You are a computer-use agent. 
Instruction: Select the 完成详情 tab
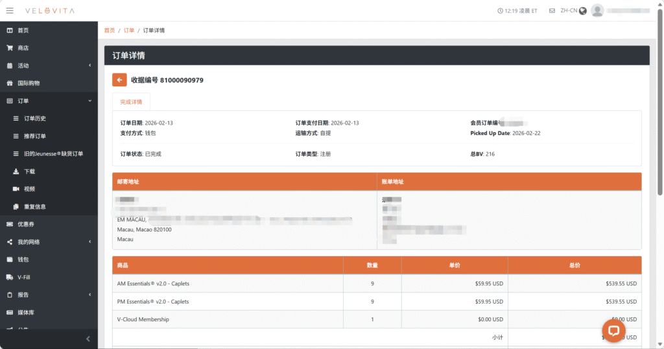(131, 102)
